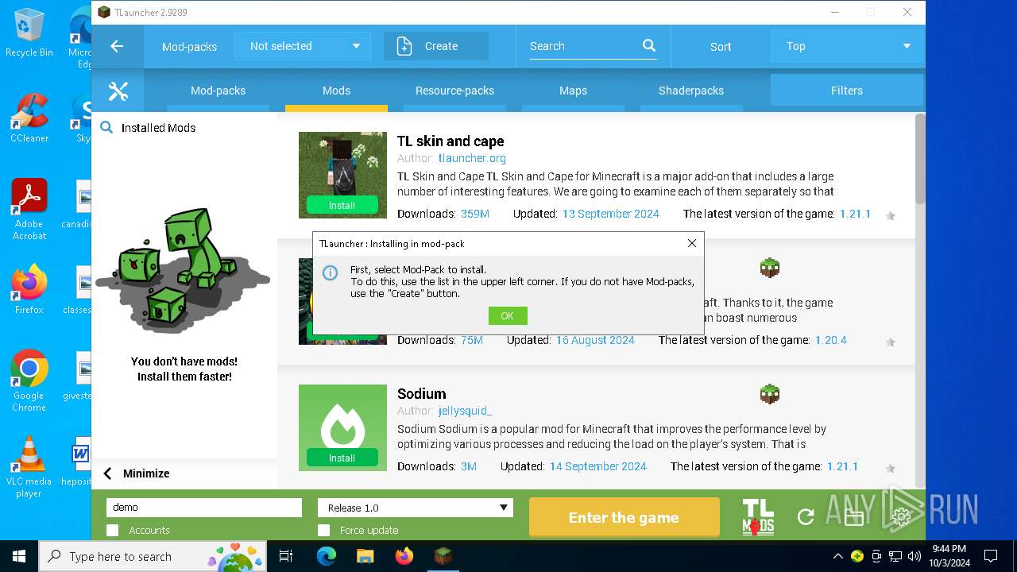
Task: Click the info icon in the dialog
Action: tap(330, 273)
